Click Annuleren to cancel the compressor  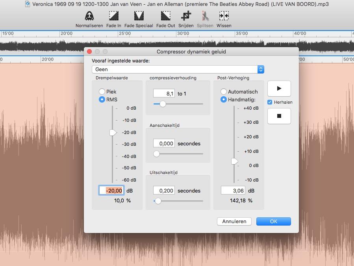click(234, 221)
